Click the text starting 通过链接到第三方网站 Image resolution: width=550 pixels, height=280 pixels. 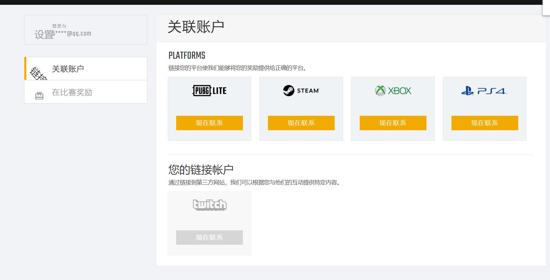(254, 182)
